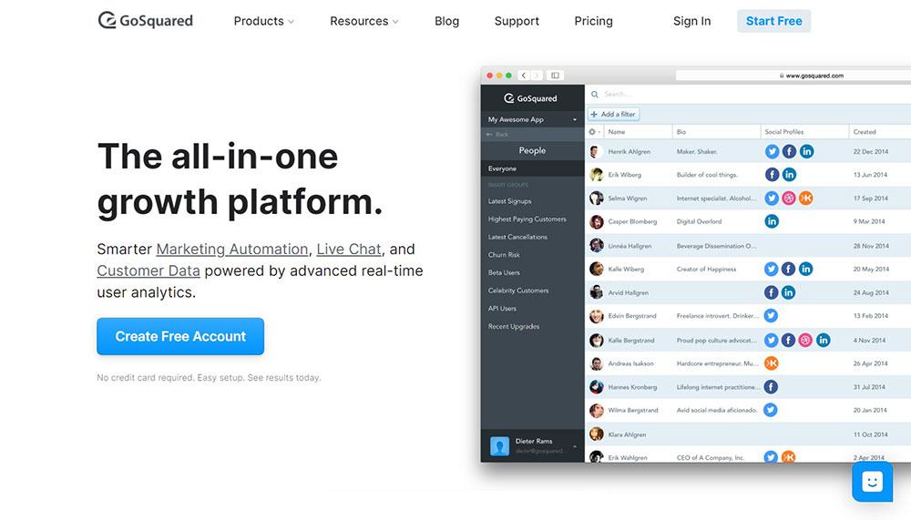
Task: Click the date 22 Dec 2014
Action: coord(870,152)
